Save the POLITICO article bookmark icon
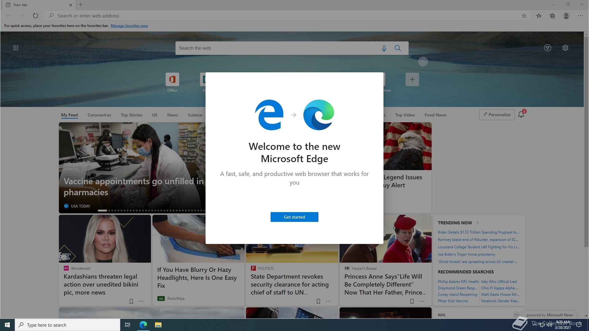Viewport: 589px width, 331px height. click(x=318, y=301)
